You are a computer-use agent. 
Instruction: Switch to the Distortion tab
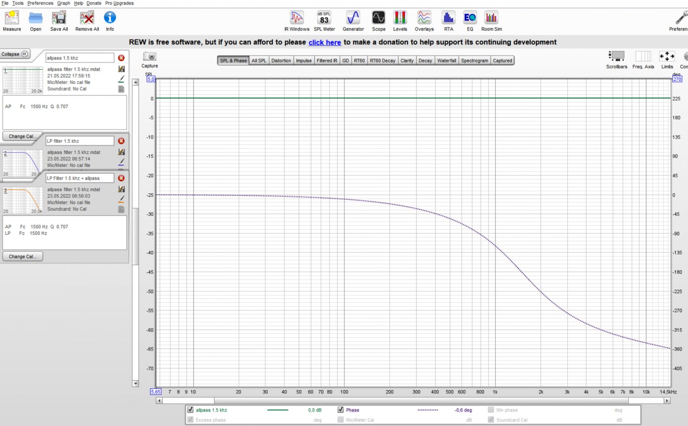click(281, 61)
